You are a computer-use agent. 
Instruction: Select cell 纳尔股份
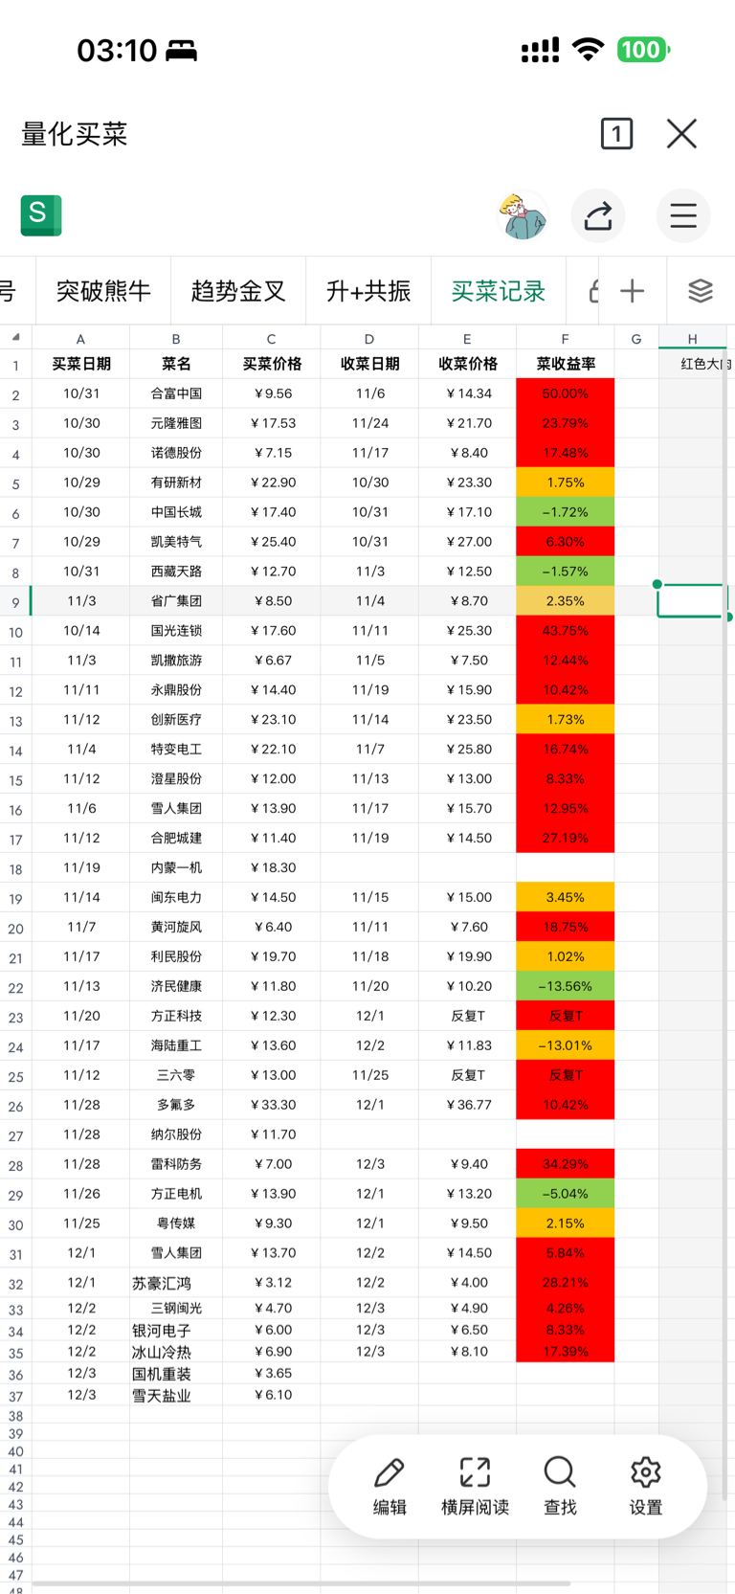pyautogui.click(x=176, y=1134)
